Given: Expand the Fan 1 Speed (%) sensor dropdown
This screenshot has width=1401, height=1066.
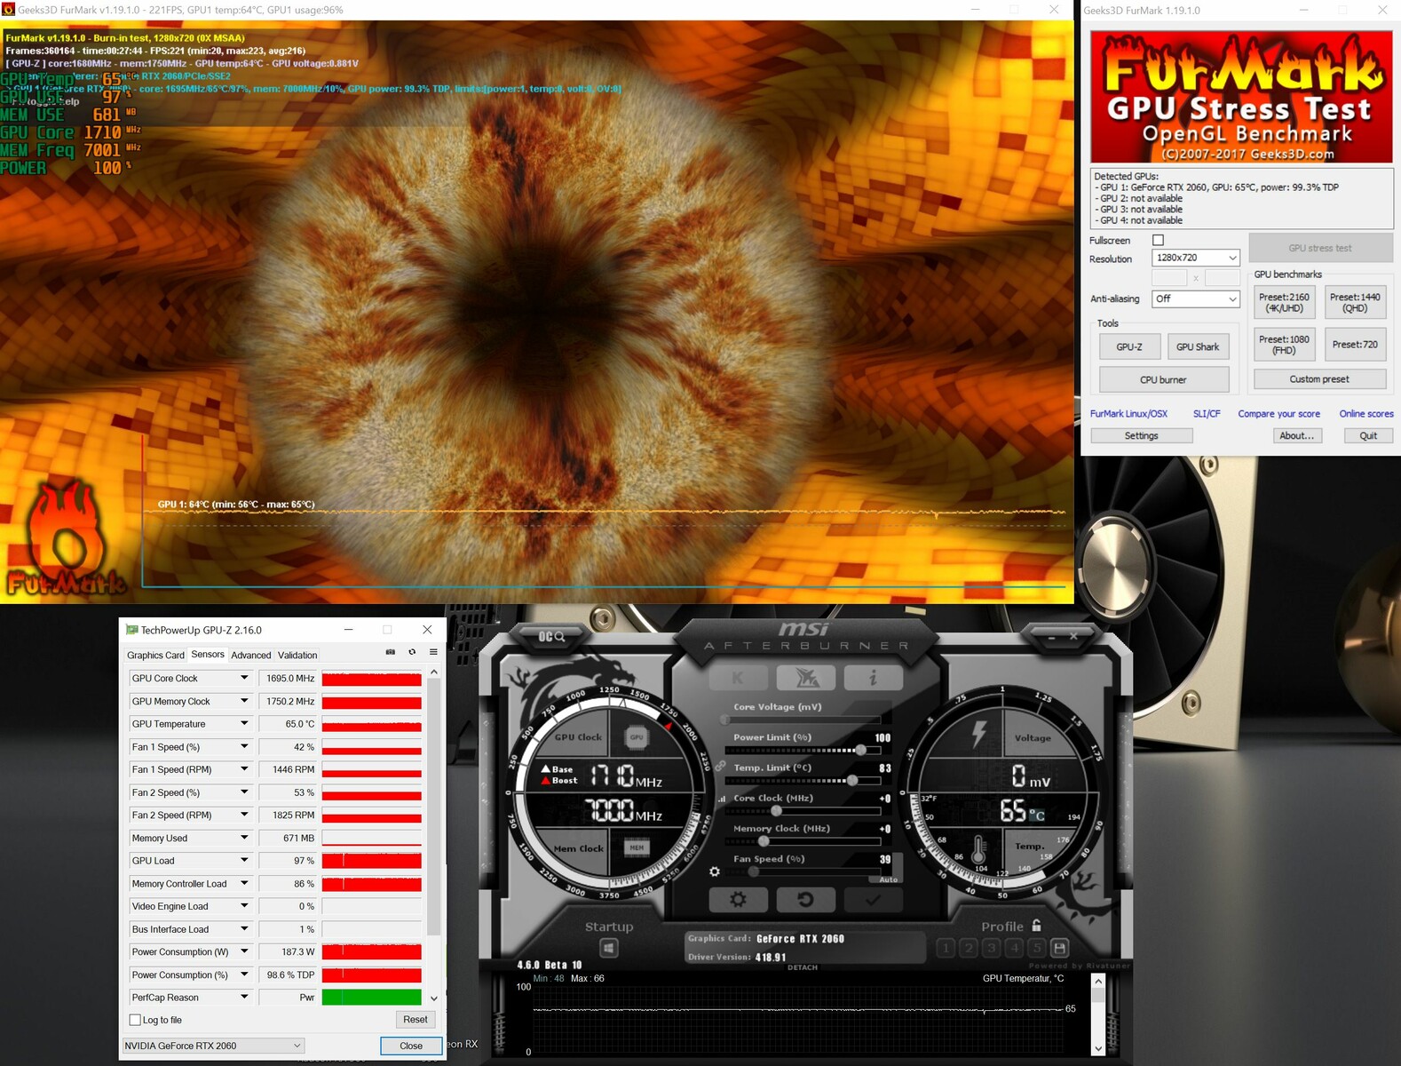Looking at the screenshot, I should tap(244, 746).
